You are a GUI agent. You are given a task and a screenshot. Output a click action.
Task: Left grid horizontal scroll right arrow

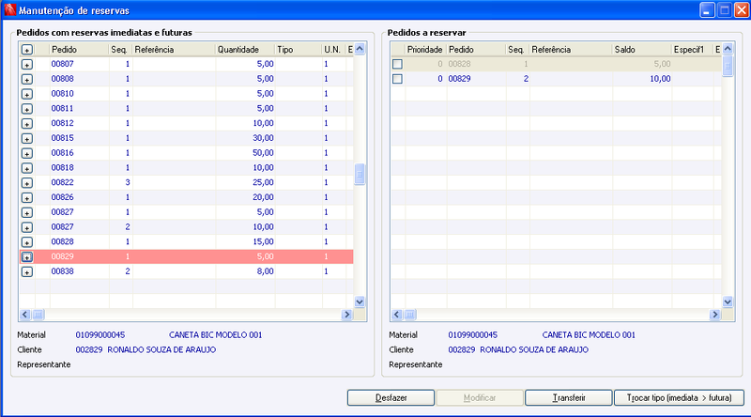(346, 315)
